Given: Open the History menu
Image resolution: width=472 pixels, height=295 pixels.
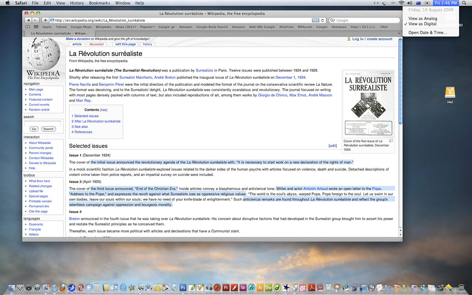Looking at the screenshot, I should pyautogui.click(x=77, y=3).
